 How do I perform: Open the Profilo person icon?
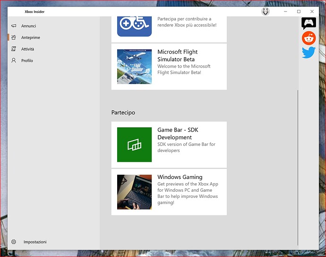[14, 61]
